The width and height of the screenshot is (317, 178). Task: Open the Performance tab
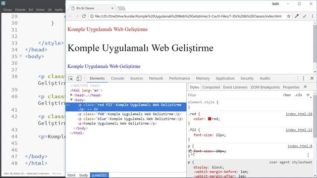click(179, 78)
